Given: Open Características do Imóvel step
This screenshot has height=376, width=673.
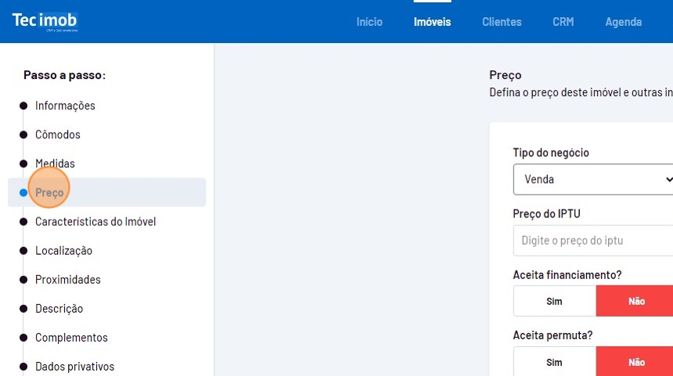Looking at the screenshot, I should tap(95, 221).
